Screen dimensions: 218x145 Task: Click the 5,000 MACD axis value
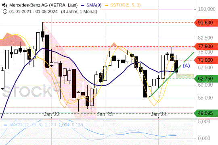pyautogui.click(x=204, y=122)
